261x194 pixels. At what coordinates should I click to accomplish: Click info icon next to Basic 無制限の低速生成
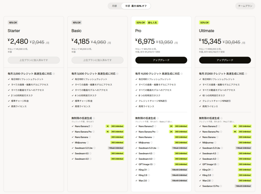(94, 118)
